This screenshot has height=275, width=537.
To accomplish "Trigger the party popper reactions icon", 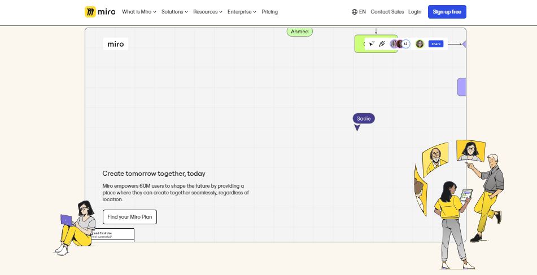I will (x=382, y=44).
